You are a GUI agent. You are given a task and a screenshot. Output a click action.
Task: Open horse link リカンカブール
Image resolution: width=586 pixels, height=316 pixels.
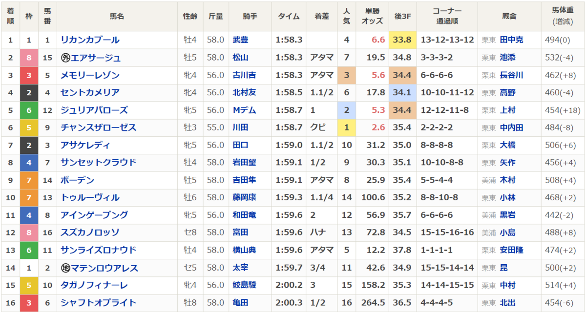tap(90, 40)
